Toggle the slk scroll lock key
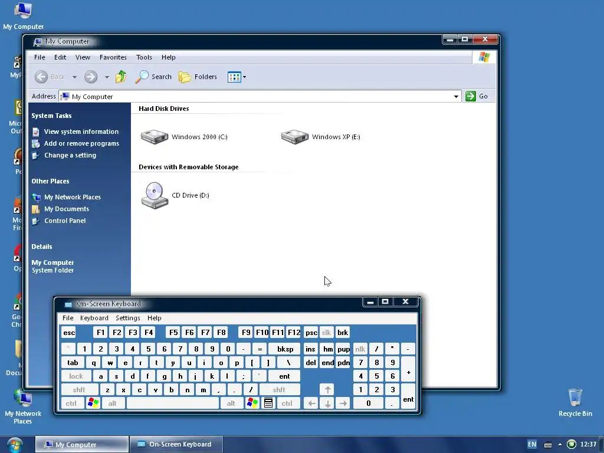This screenshot has width=604, height=453. tap(326, 333)
